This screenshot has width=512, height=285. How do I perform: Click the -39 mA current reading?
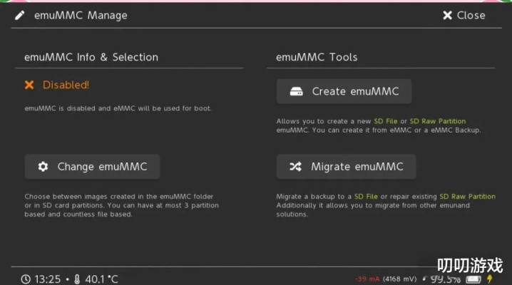point(367,279)
